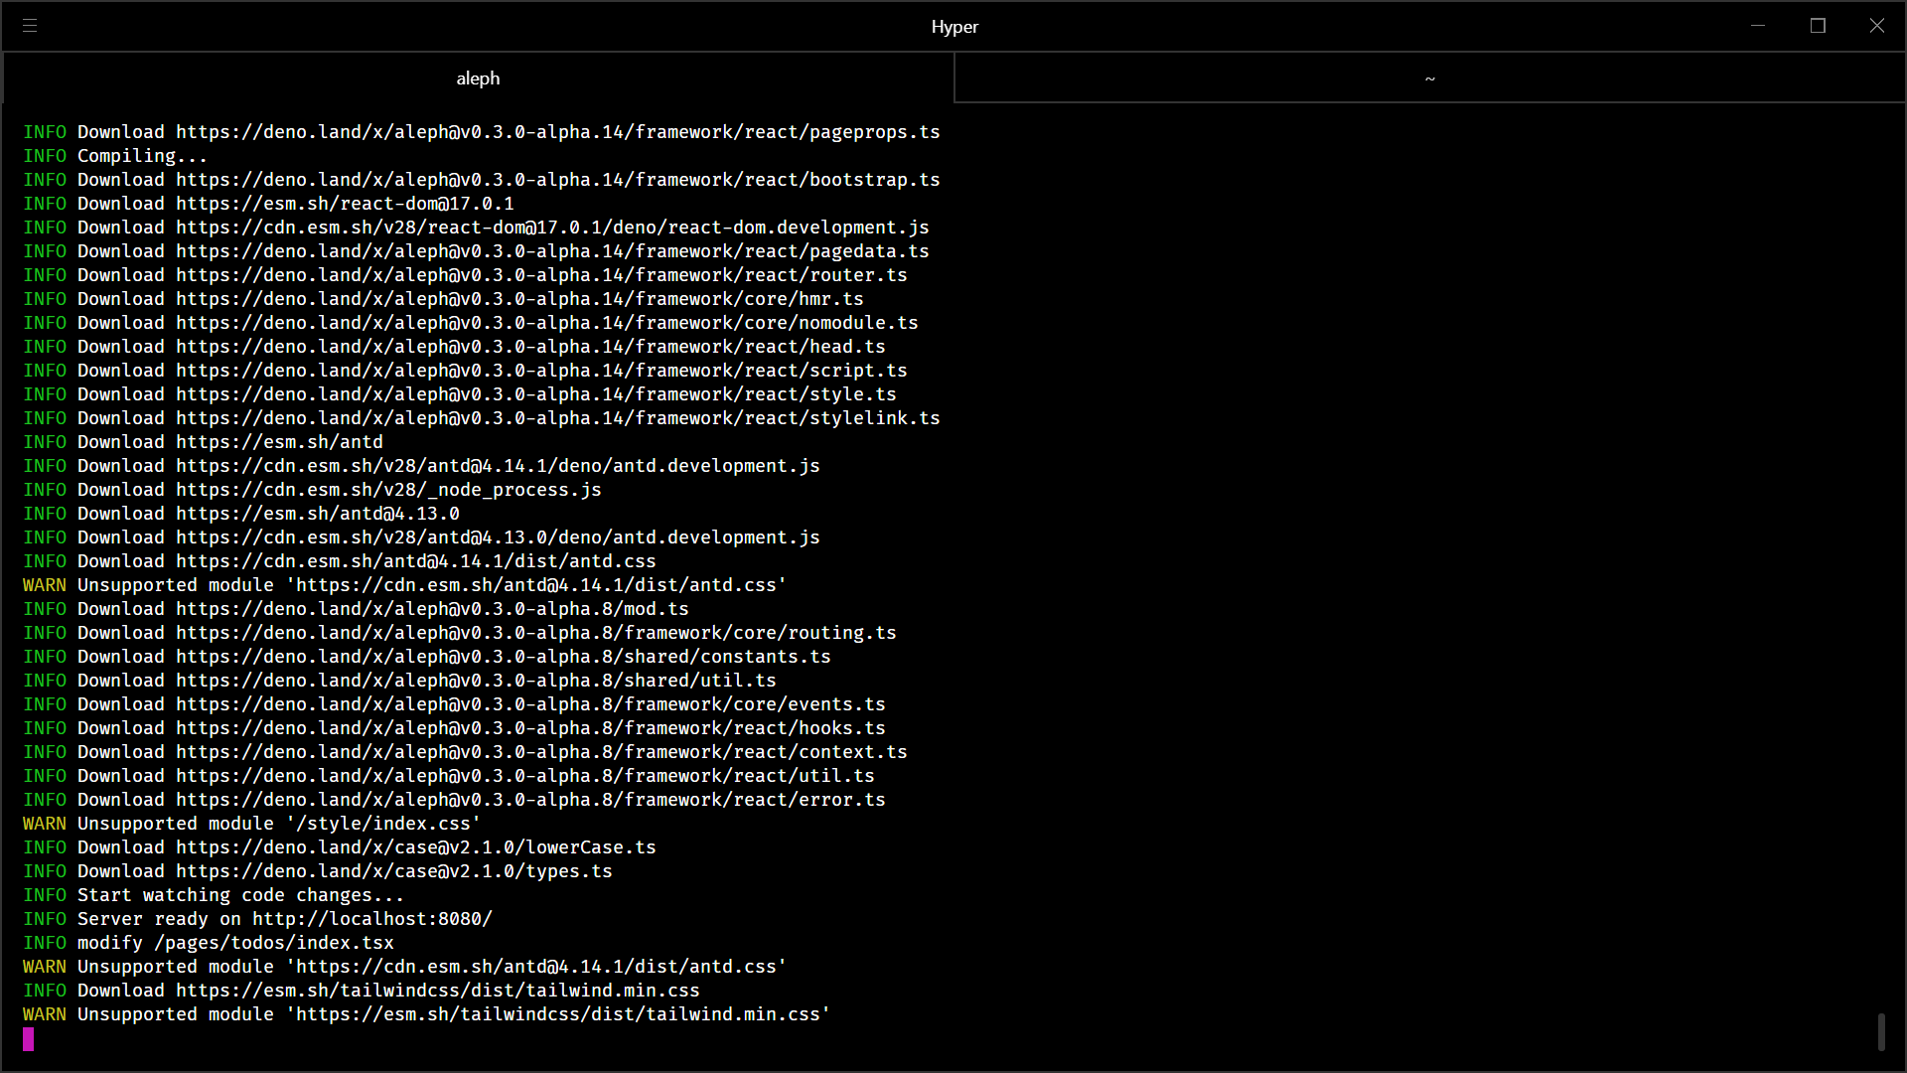Maximize the Hyper window
1907x1073 pixels.
coord(1818,25)
